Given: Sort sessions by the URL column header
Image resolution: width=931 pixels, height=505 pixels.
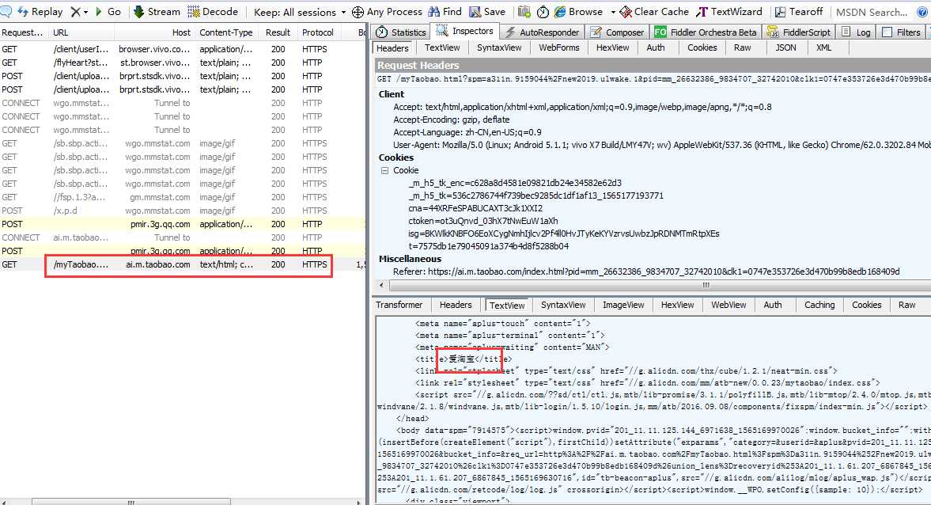Looking at the screenshot, I should click(82, 32).
